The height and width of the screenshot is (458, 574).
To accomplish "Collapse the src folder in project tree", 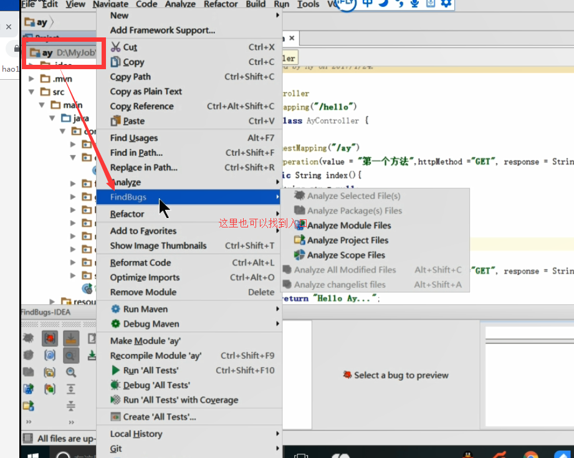I will coord(32,92).
